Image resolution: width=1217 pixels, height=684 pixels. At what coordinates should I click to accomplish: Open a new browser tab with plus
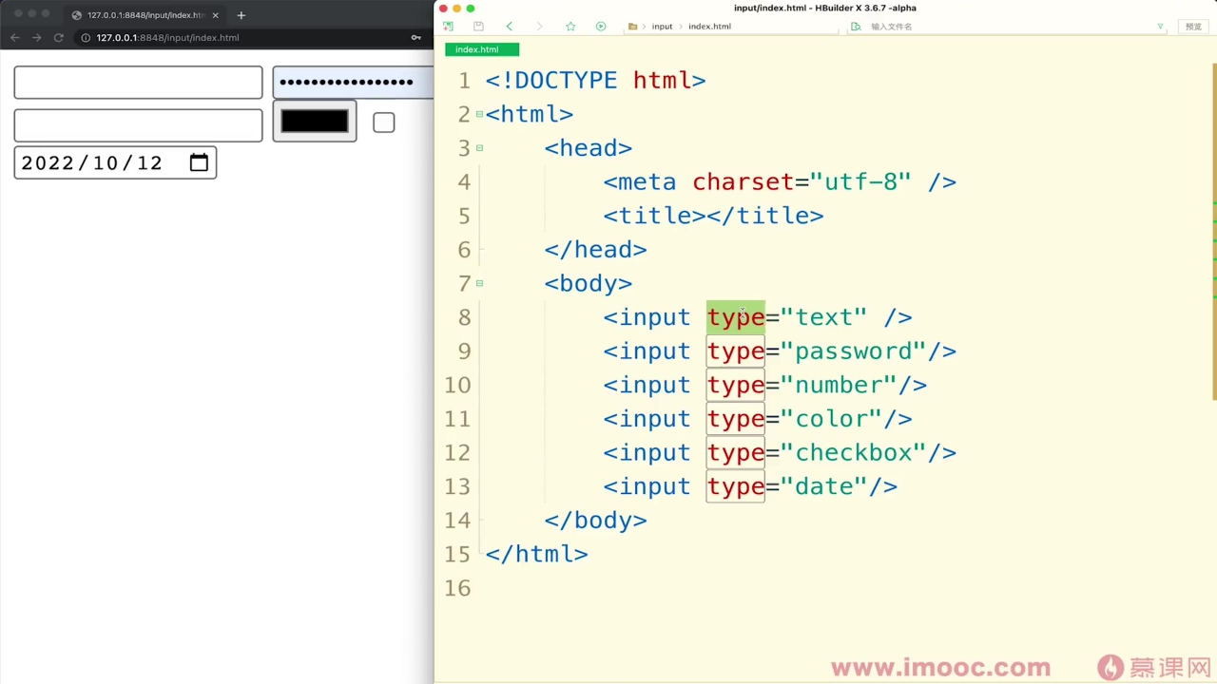[241, 15]
